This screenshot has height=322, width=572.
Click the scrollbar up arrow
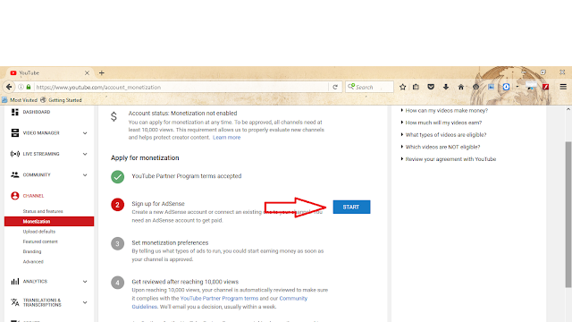point(568,109)
